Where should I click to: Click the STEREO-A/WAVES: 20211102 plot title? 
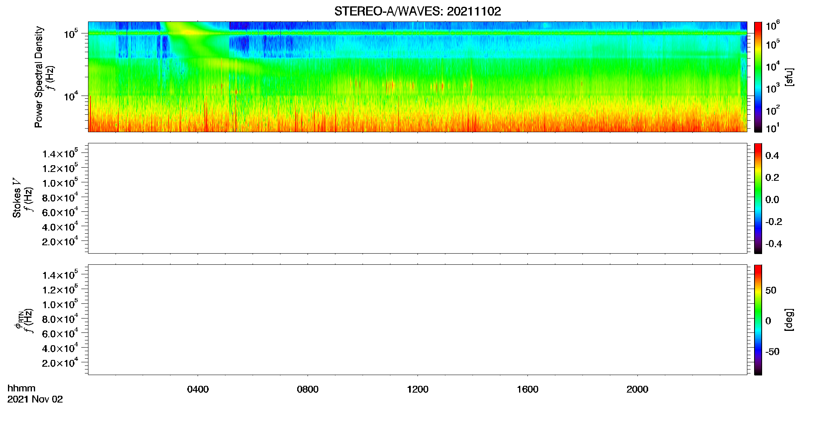[x=417, y=11]
